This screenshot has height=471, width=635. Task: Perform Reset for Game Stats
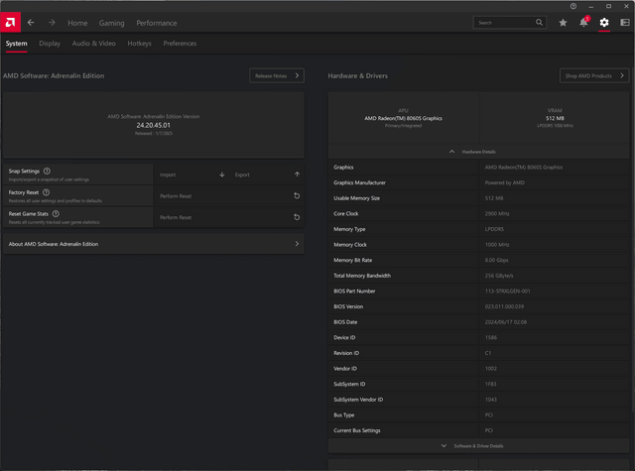[x=229, y=217]
